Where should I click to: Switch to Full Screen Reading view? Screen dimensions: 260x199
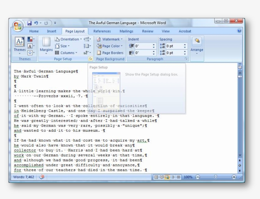[162, 177]
